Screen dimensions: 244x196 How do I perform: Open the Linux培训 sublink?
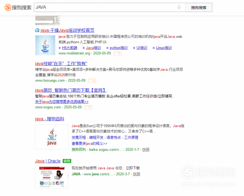pos(164,48)
